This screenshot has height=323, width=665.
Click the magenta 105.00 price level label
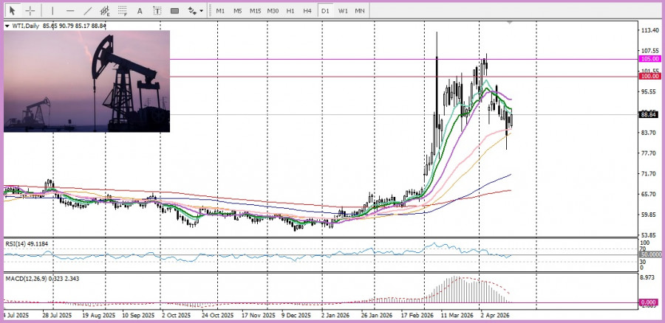650,59
